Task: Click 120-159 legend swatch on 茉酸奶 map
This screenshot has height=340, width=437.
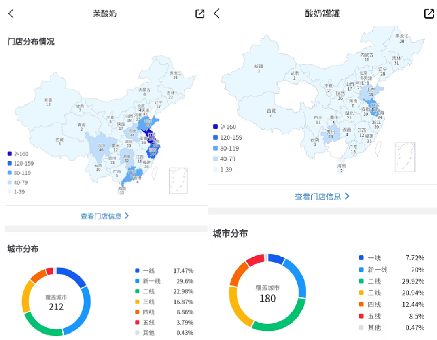Action: coord(10,163)
